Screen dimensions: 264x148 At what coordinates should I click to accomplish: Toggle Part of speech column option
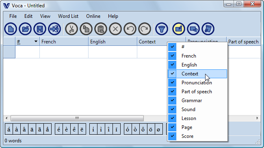pyautogui.click(x=197, y=92)
